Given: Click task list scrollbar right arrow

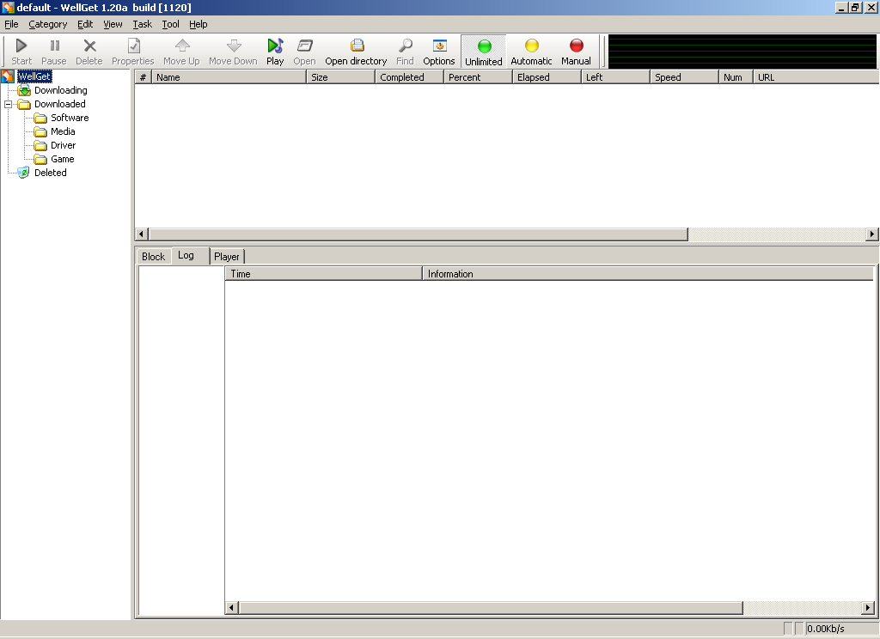Looking at the screenshot, I should click(x=871, y=234).
